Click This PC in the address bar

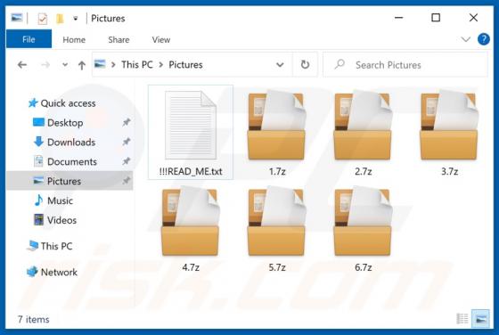137,64
